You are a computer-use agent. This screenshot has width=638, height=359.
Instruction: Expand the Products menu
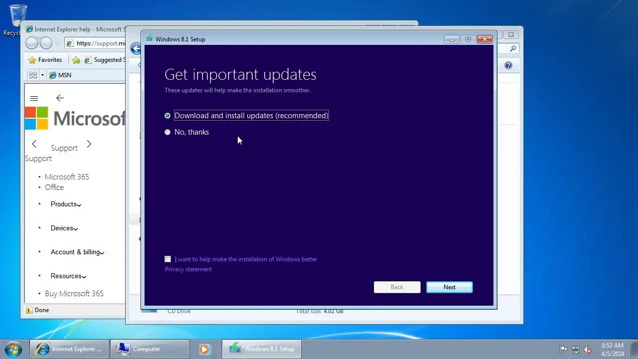coord(66,204)
